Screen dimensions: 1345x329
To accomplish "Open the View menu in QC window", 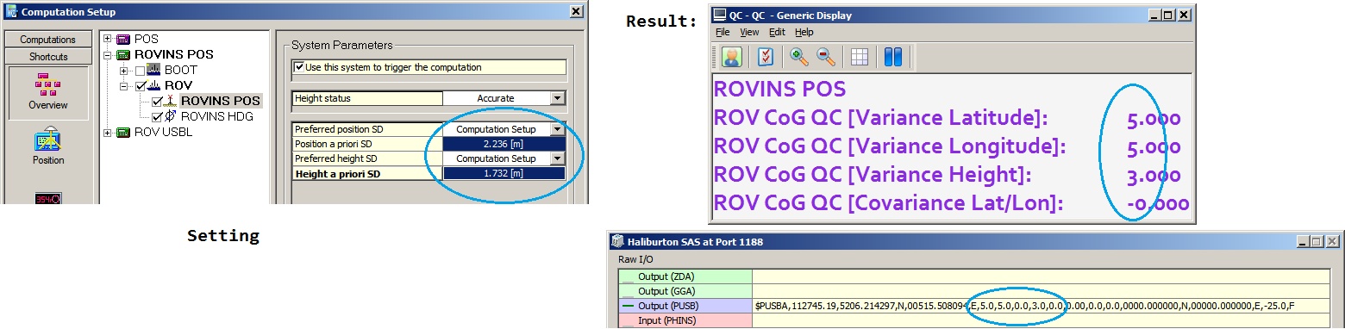I will click(749, 32).
